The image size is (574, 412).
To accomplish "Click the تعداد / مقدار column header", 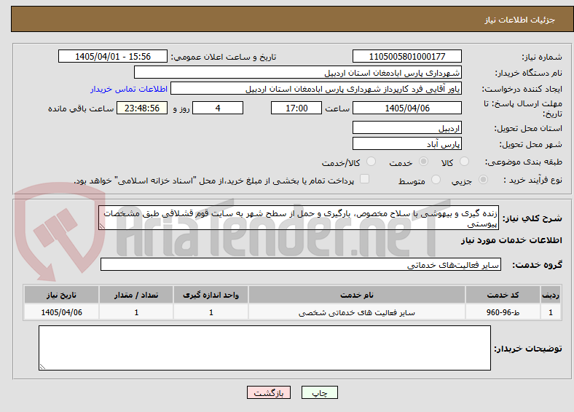I will (136, 295).
